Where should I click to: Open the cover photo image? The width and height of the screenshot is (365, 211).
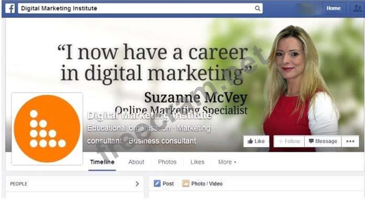(x=185, y=85)
